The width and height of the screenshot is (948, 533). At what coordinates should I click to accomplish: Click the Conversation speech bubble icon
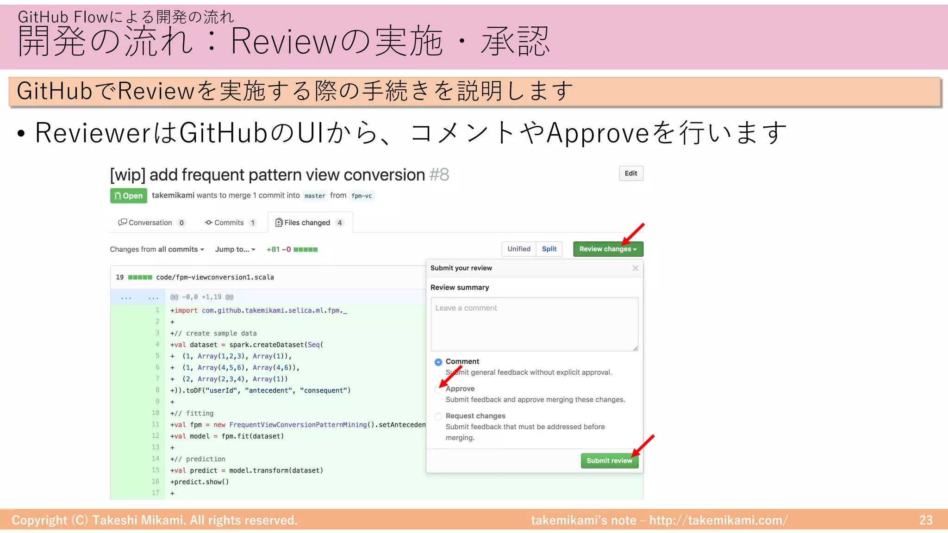(122, 223)
